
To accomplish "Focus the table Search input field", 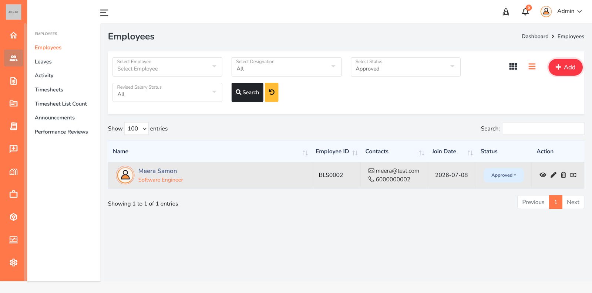I will tap(543, 129).
